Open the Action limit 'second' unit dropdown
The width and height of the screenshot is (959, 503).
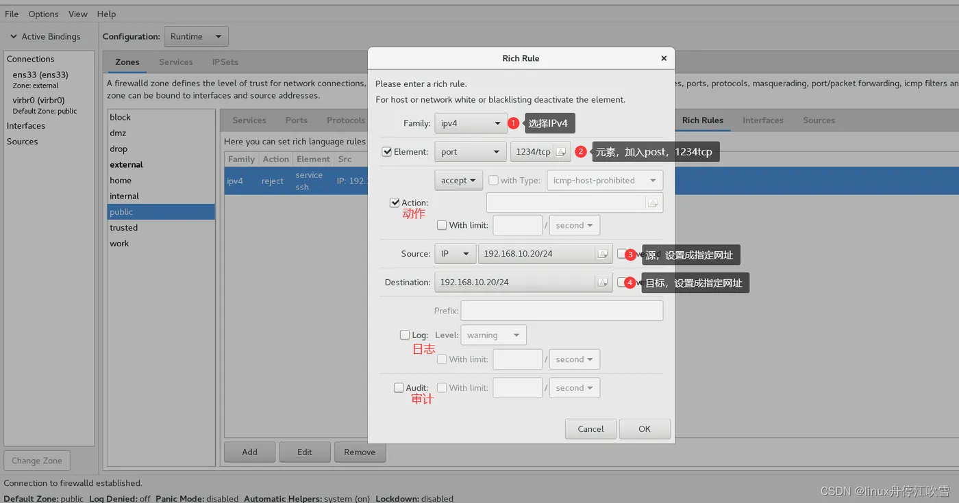coord(575,225)
